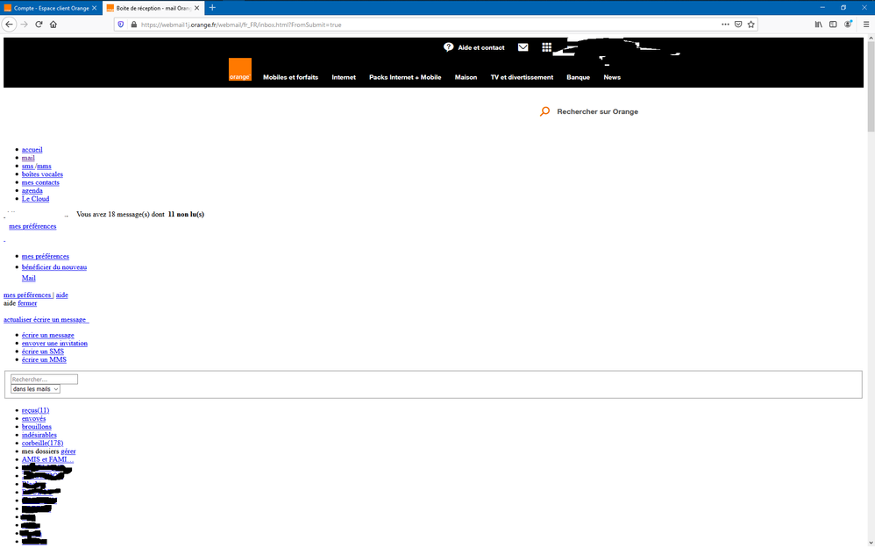Show site security padlock info

click(x=133, y=25)
